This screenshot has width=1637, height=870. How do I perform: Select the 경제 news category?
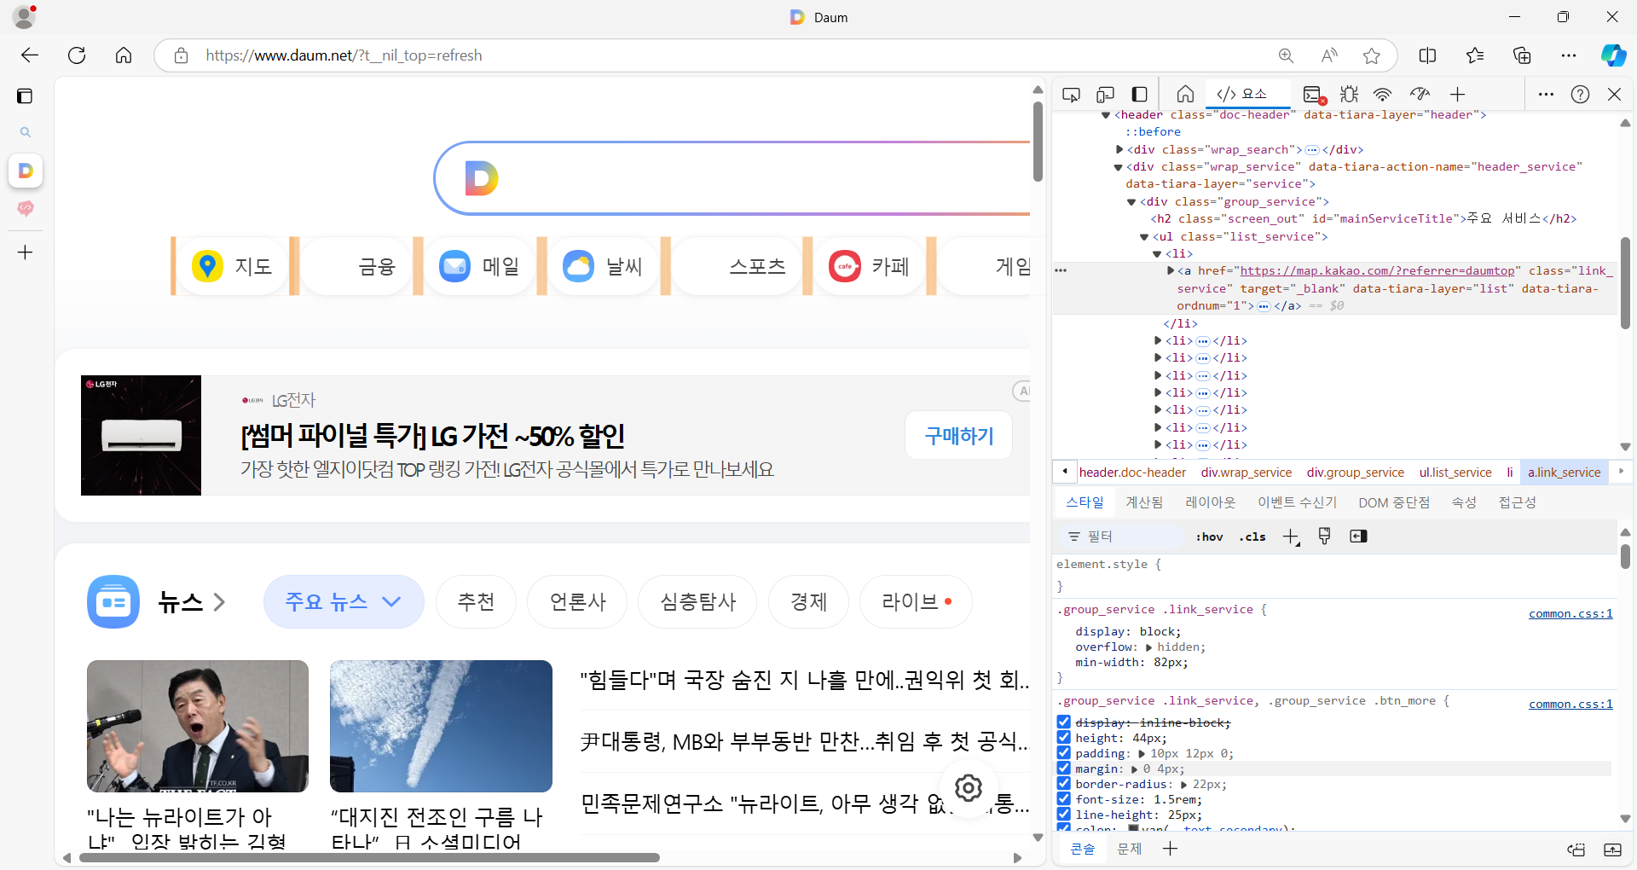808,602
